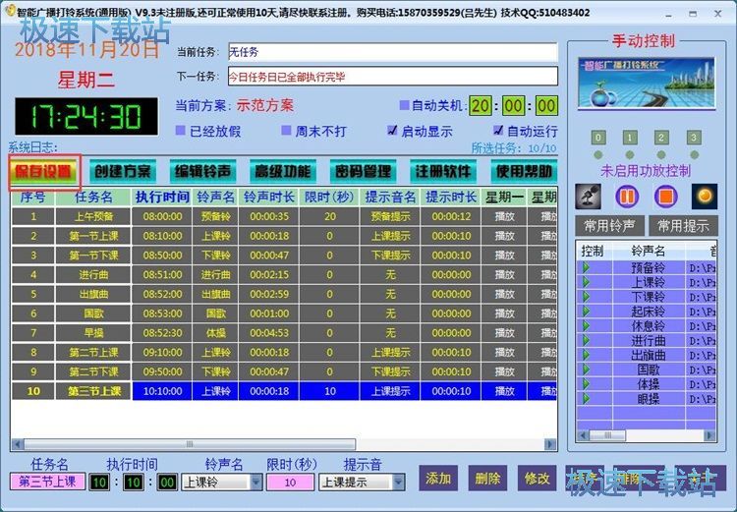Viewport: 737px width, 512px height.
Task: Stop playback with the purple stop button
Action: click(665, 197)
